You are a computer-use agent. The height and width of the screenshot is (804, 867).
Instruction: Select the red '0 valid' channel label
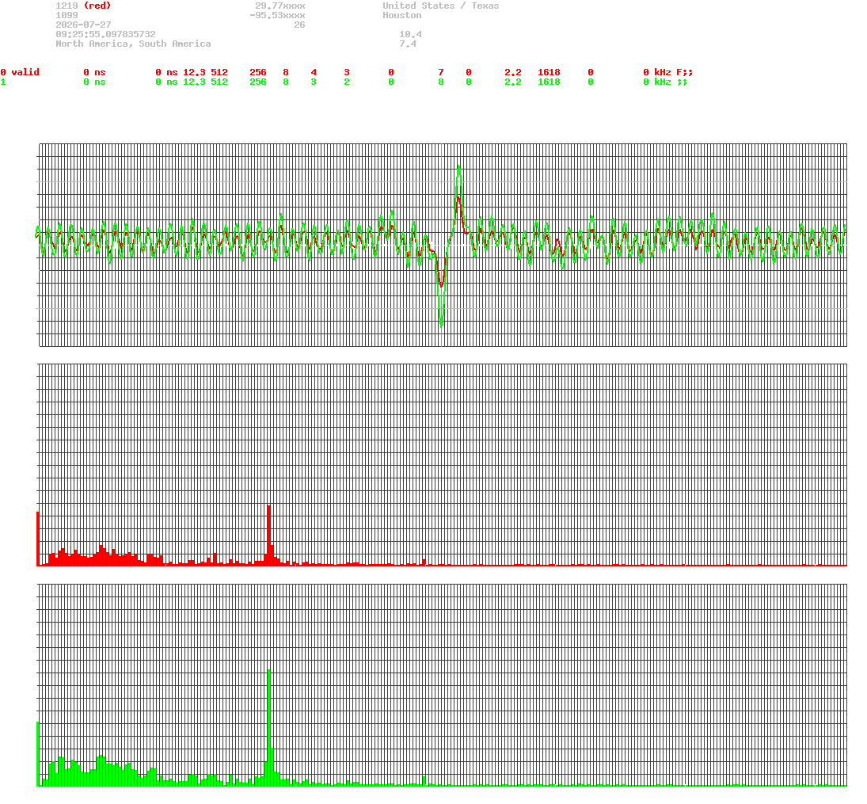tap(20, 73)
